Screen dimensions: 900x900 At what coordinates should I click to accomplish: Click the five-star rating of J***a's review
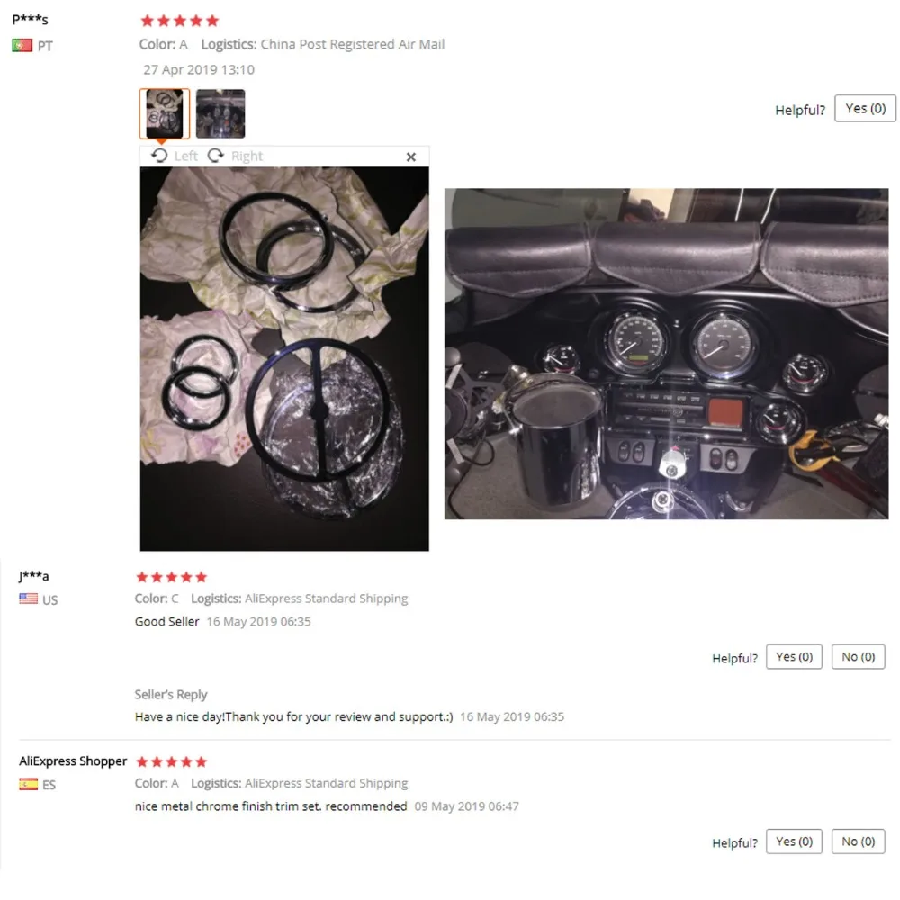(x=171, y=577)
